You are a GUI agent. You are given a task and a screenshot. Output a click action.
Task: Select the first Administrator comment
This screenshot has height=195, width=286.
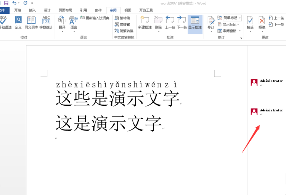(x=267, y=82)
